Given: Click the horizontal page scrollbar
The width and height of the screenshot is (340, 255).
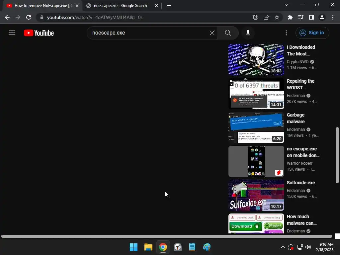Looking at the screenshot, I should 167,236.
